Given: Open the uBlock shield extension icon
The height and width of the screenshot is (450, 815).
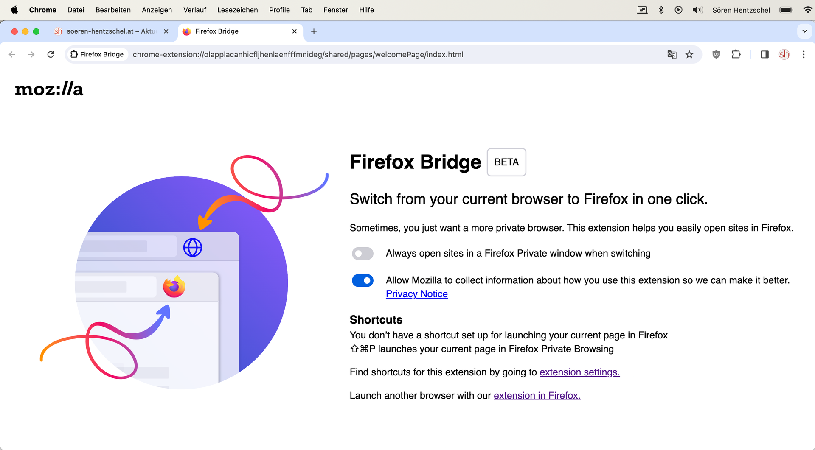Looking at the screenshot, I should pos(716,54).
